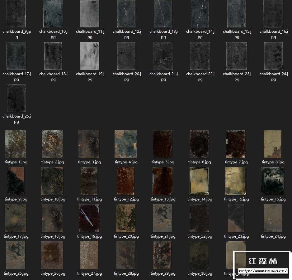Click the dark purple tintype_19.jpg thumbnail
The width and height of the screenshot is (292, 280).
click(x=89, y=218)
